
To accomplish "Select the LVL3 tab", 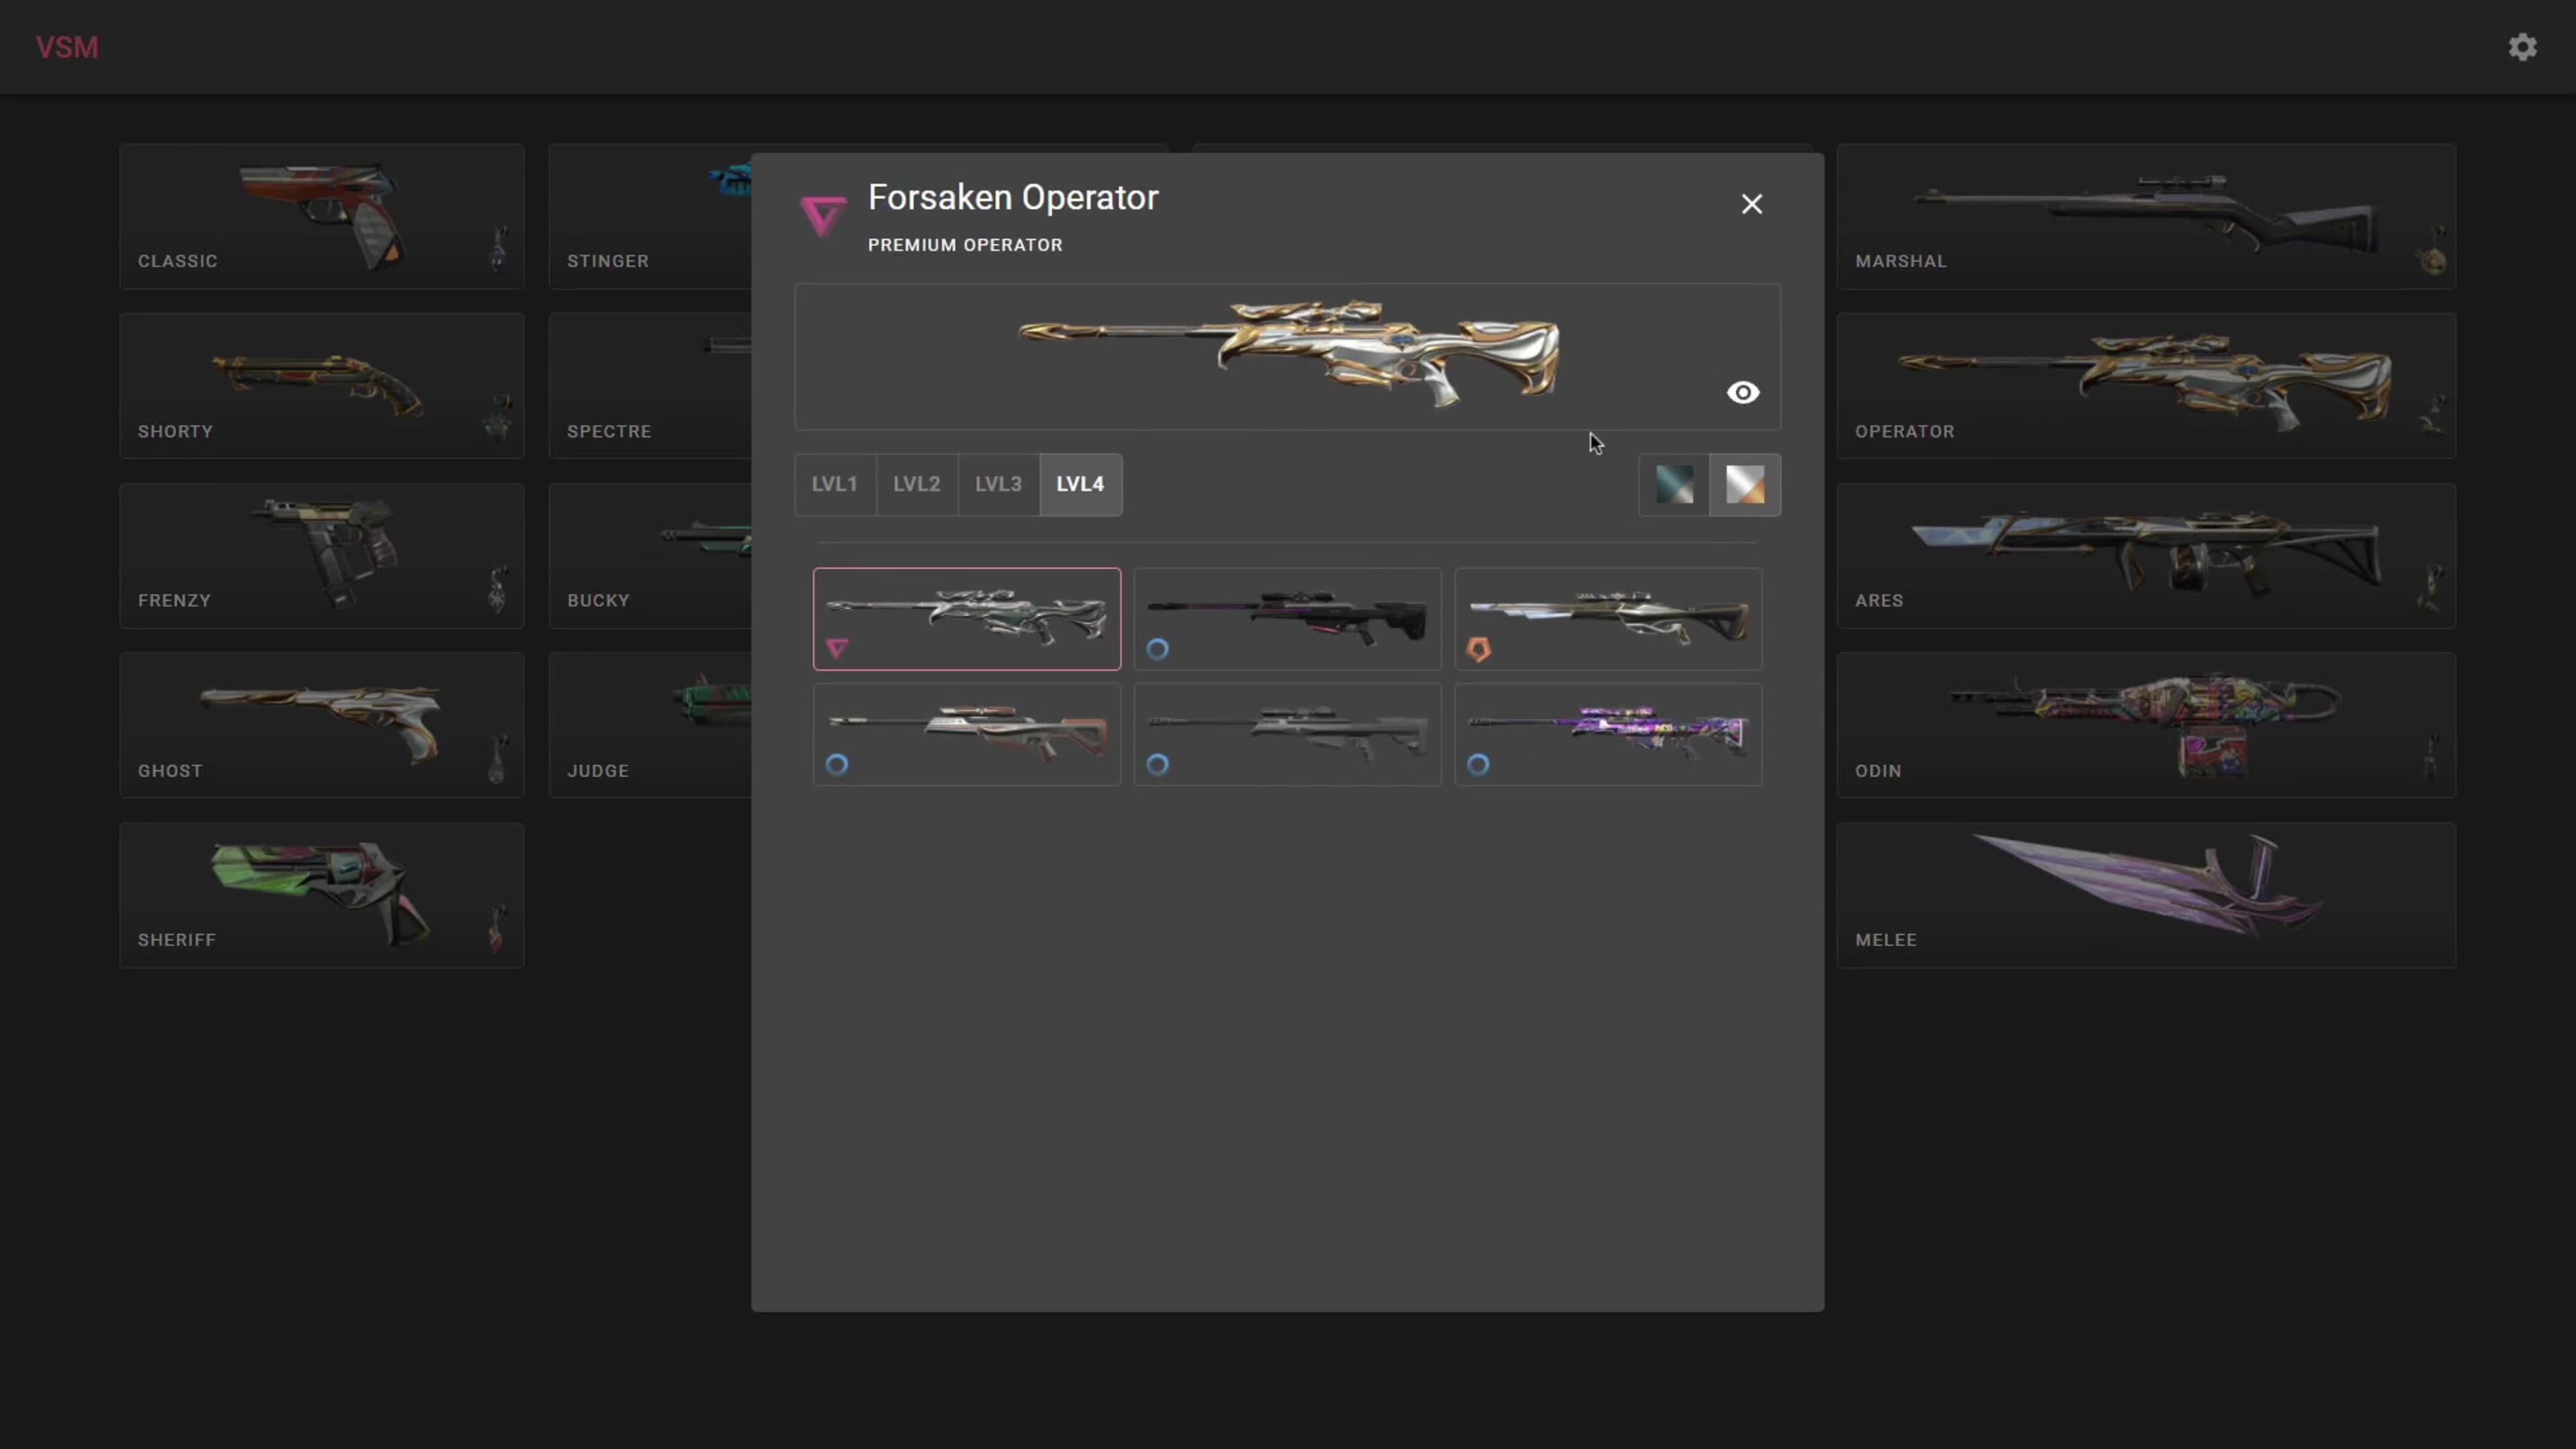I will click(999, 484).
